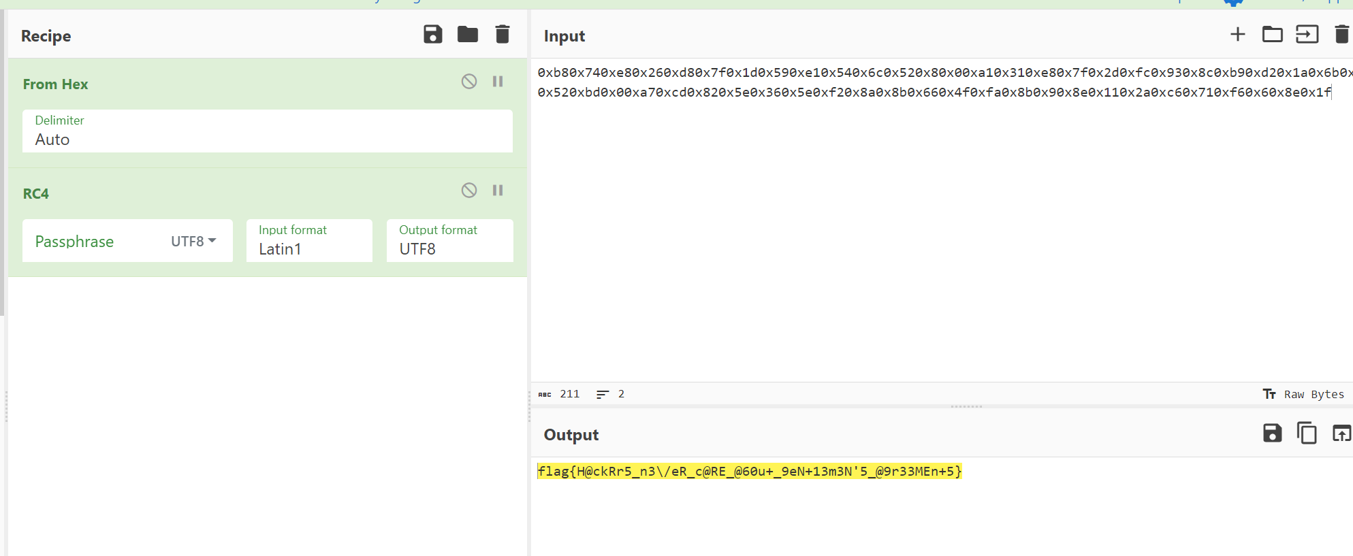The height and width of the screenshot is (556, 1353).
Task: Set breakpoint on From Hex operation
Action: [x=498, y=82]
